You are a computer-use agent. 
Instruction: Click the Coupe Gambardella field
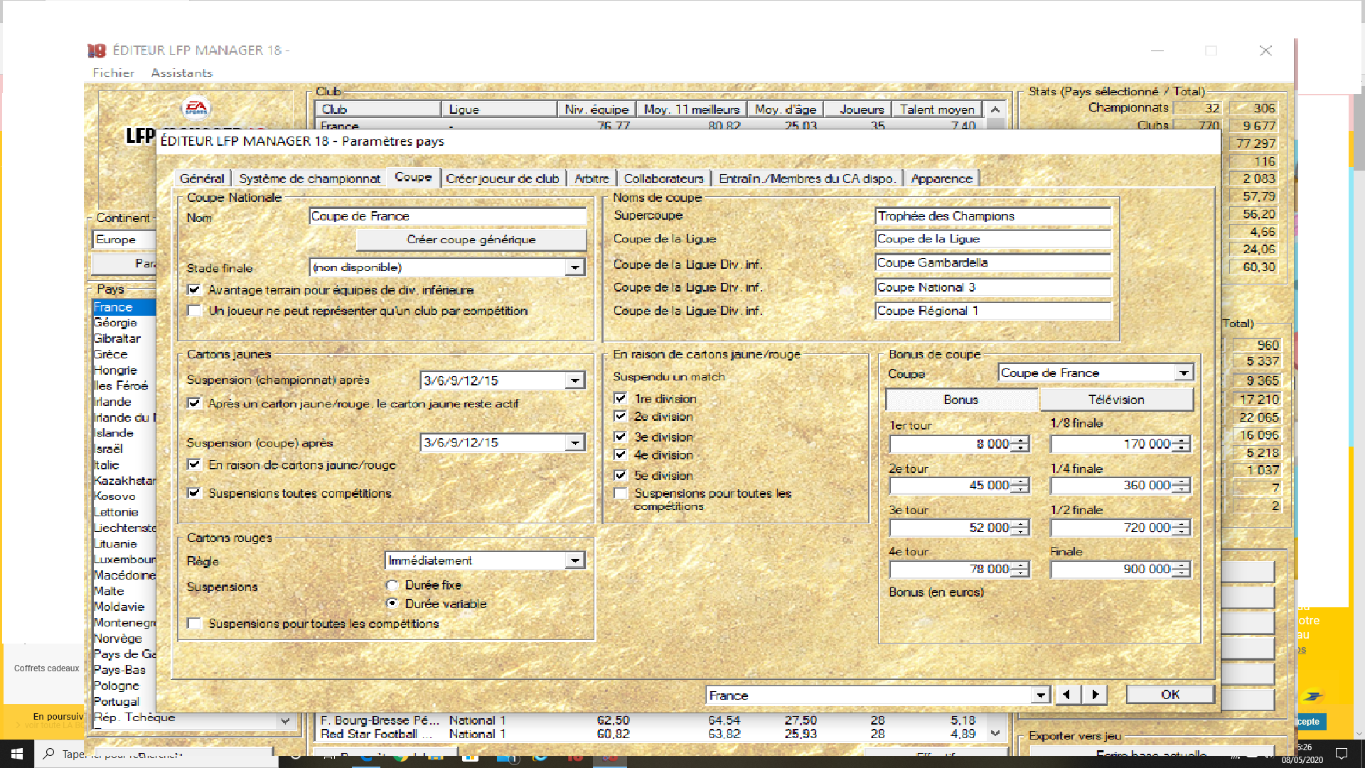[993, 262]
